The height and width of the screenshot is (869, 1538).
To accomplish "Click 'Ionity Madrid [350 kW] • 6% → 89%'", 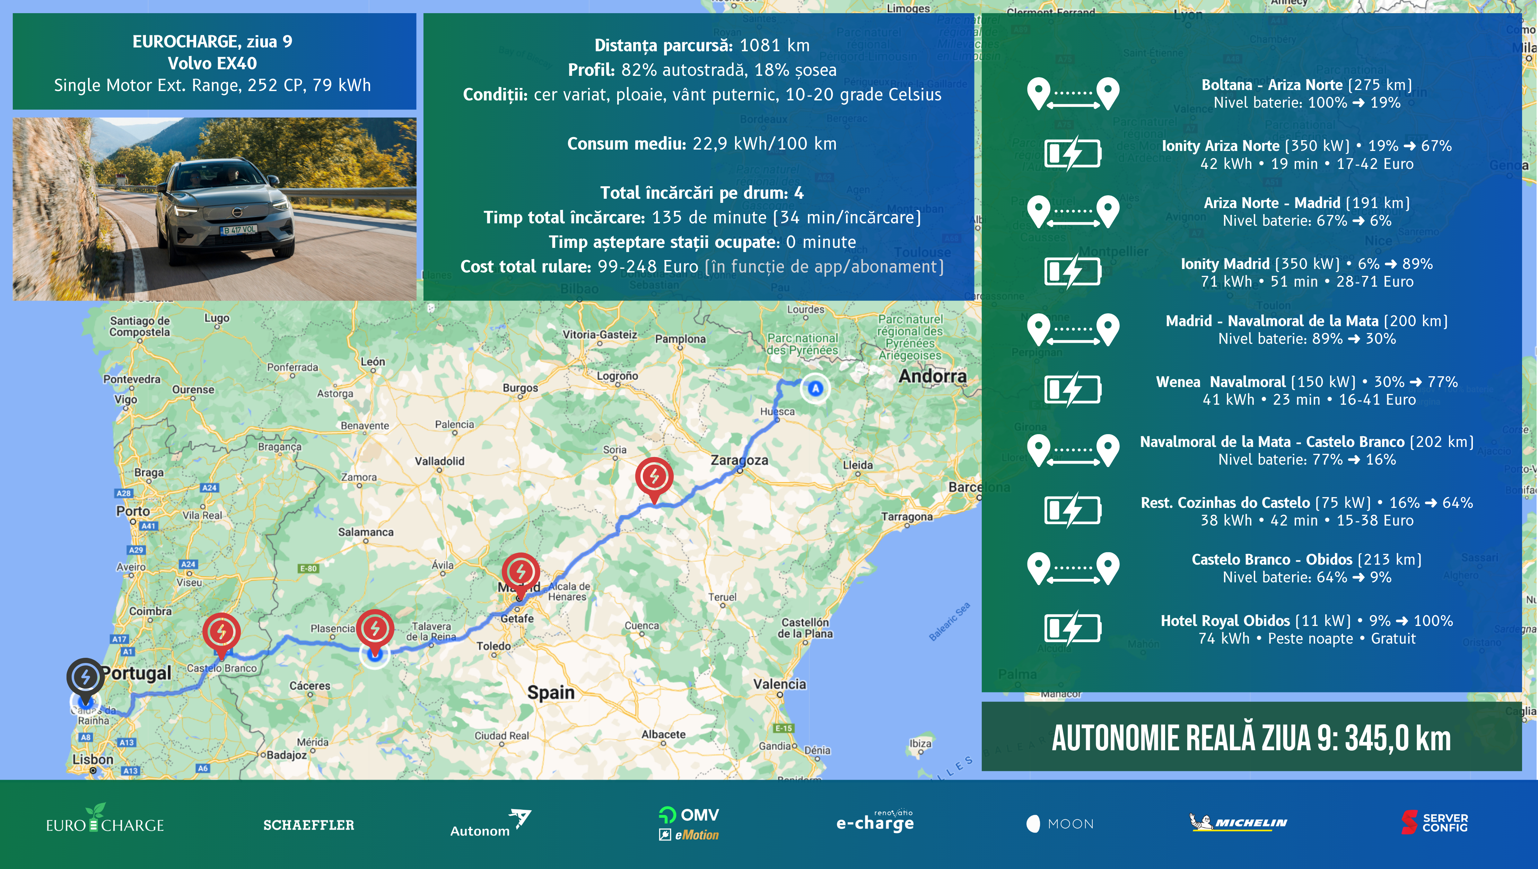I will (x=1307, y=264).
